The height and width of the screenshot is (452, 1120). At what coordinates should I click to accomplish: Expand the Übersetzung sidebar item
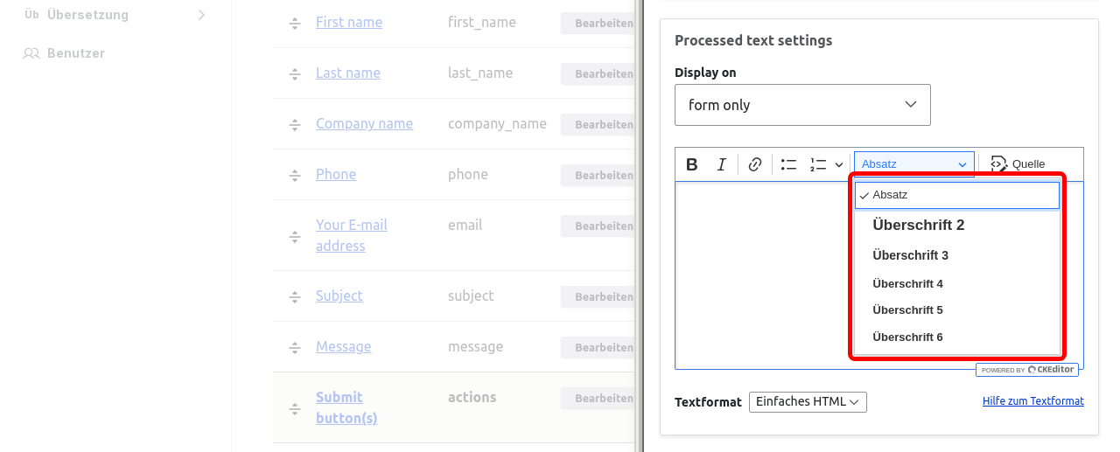pos(116,15)
